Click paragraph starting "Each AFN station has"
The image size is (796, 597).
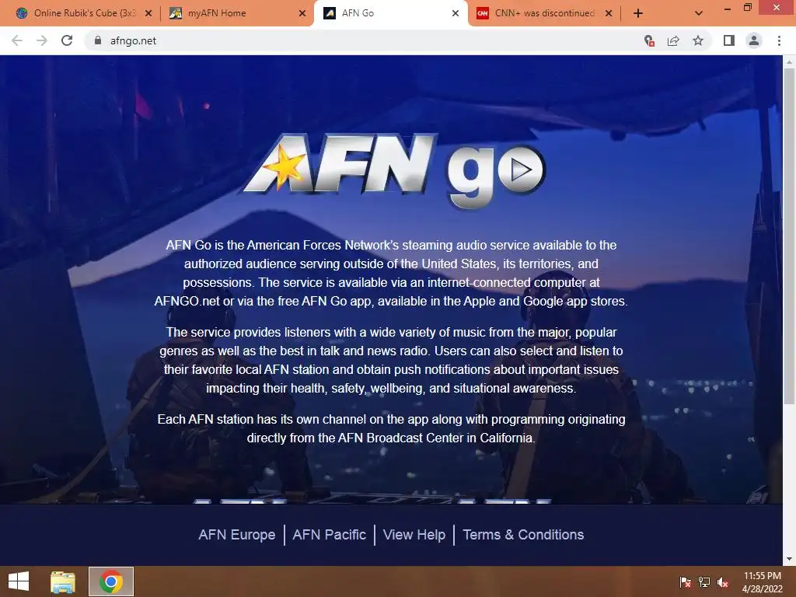[391, 428]
